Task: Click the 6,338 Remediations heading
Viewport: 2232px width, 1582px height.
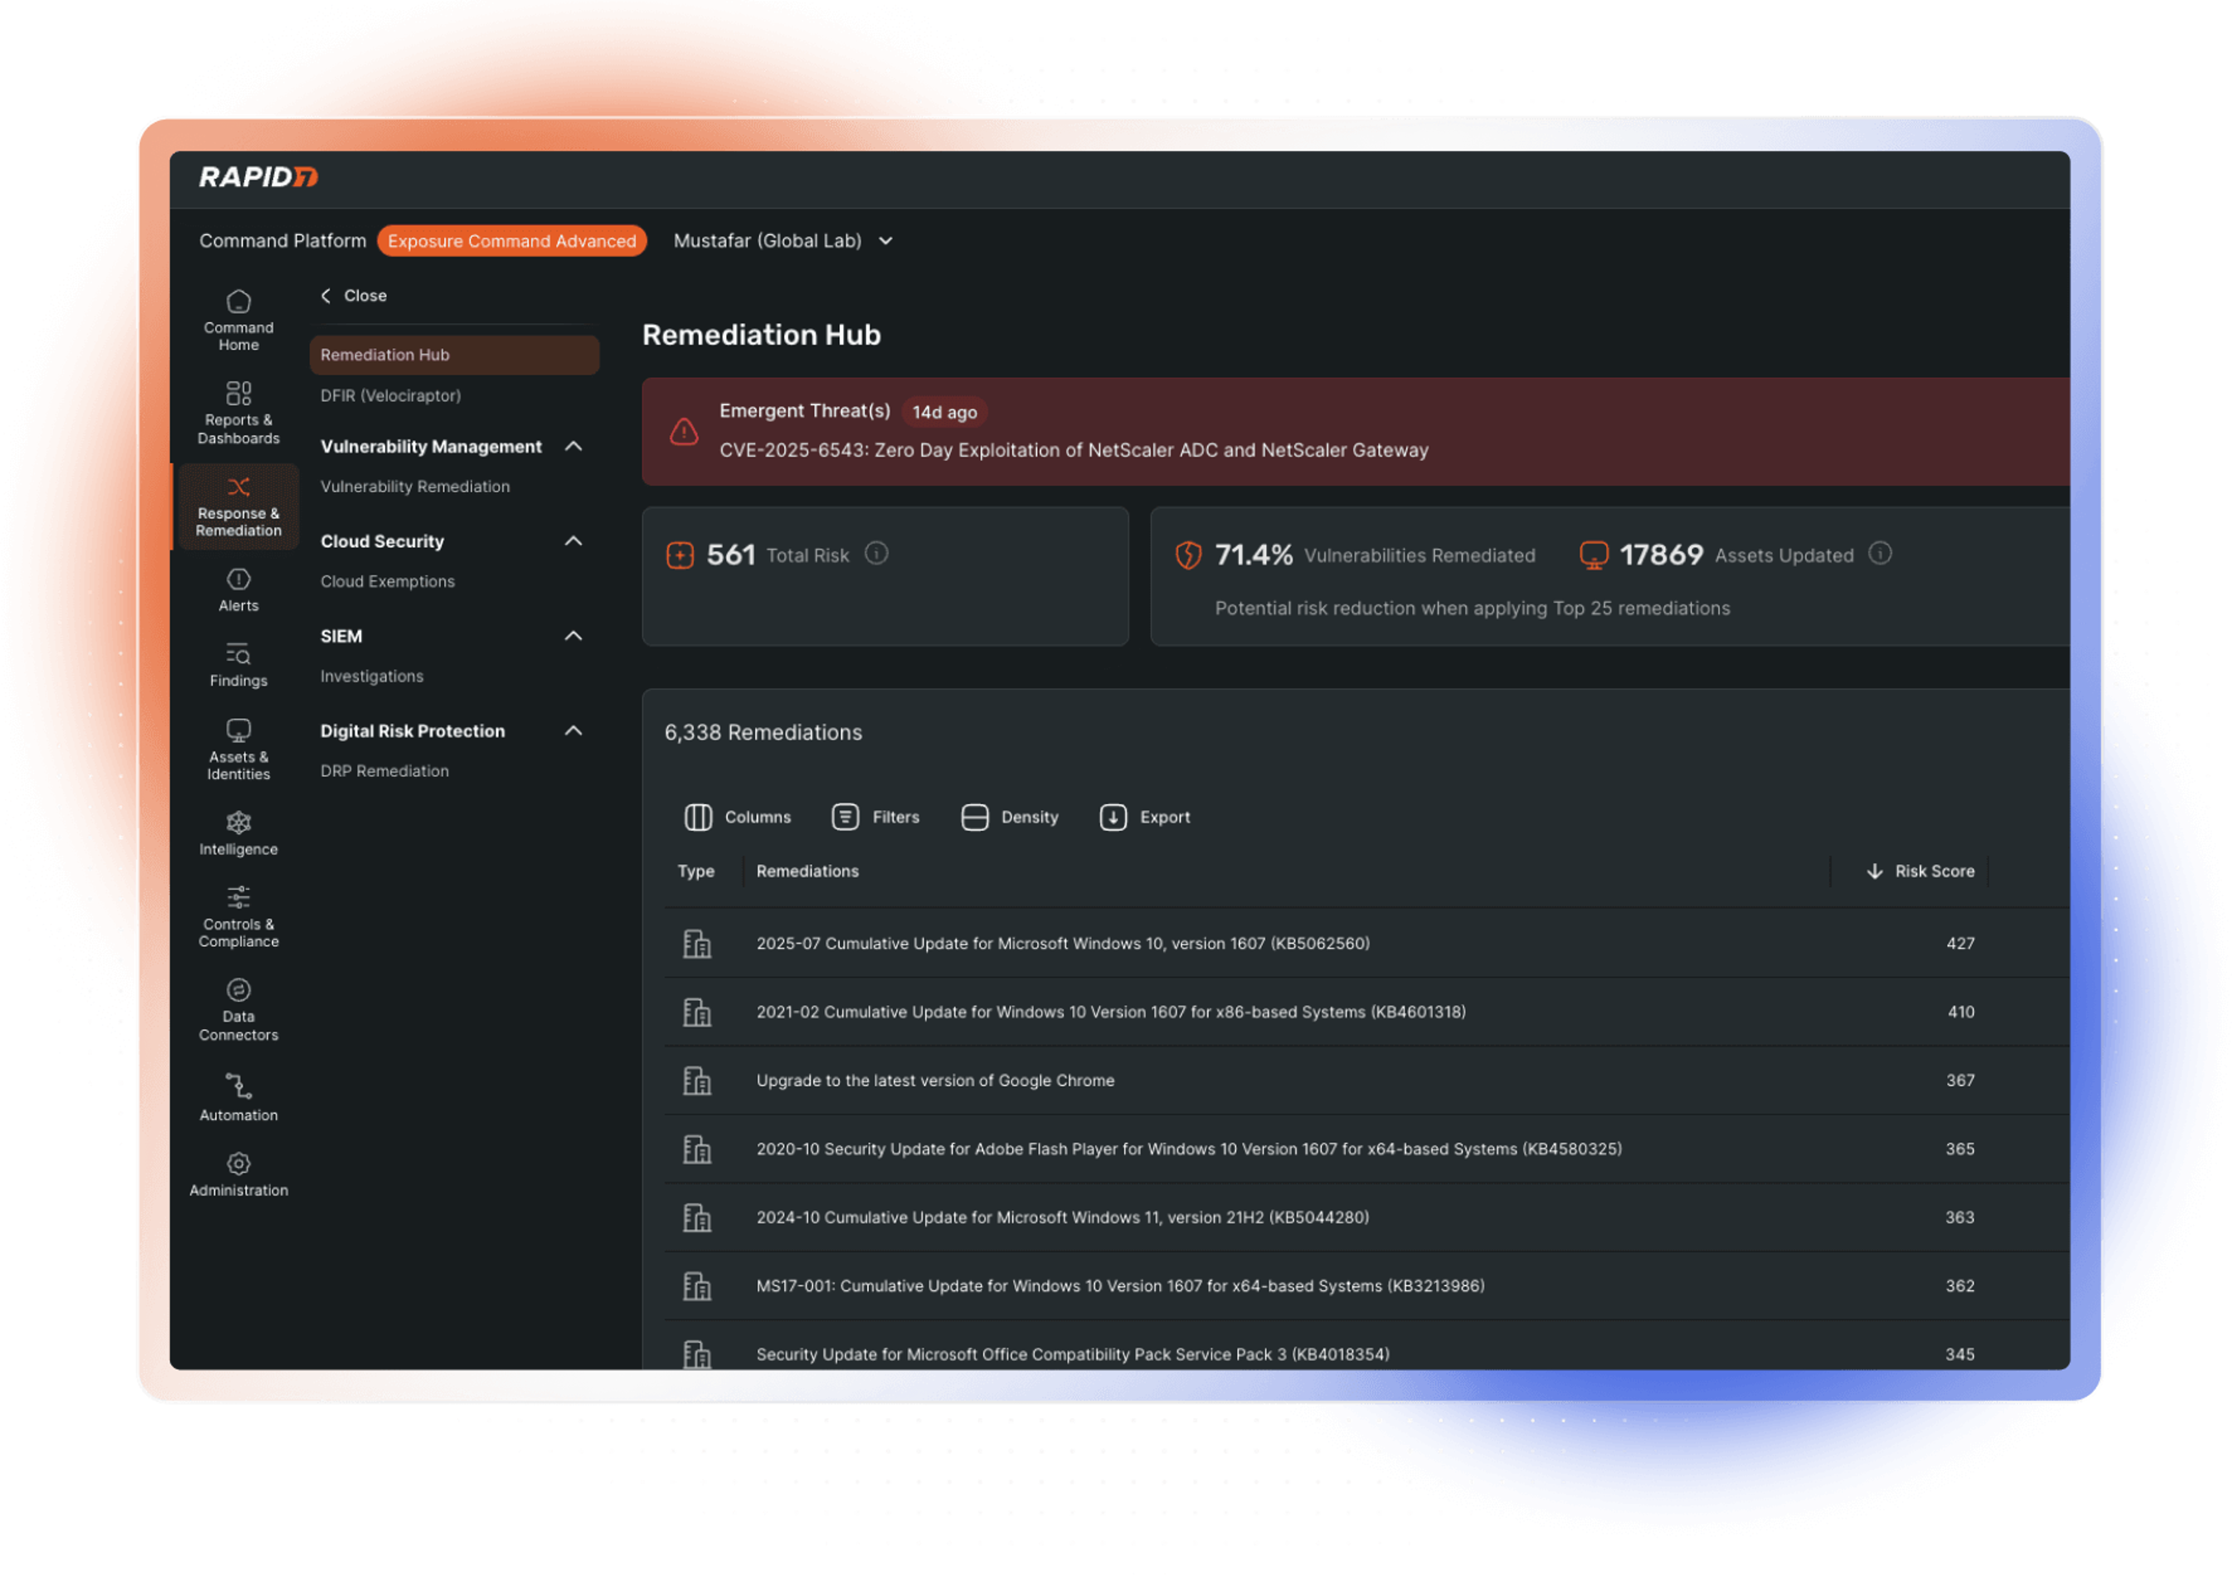Action: (x=763, y=732)
